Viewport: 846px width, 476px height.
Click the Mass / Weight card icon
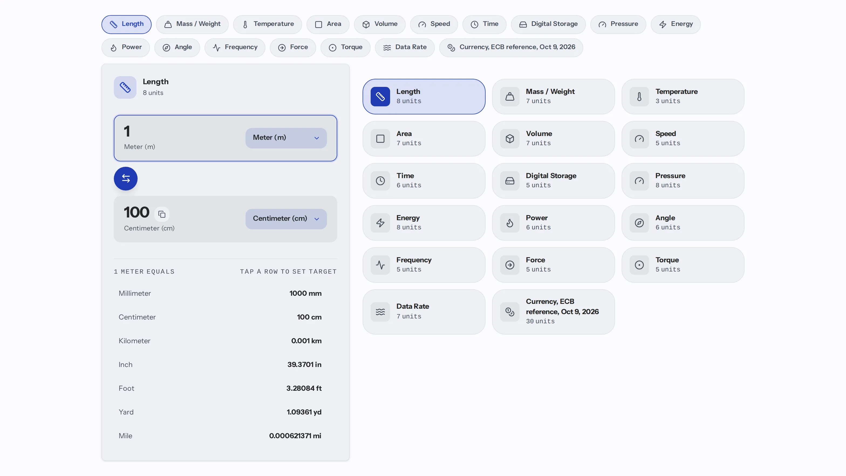click(510, 97)
